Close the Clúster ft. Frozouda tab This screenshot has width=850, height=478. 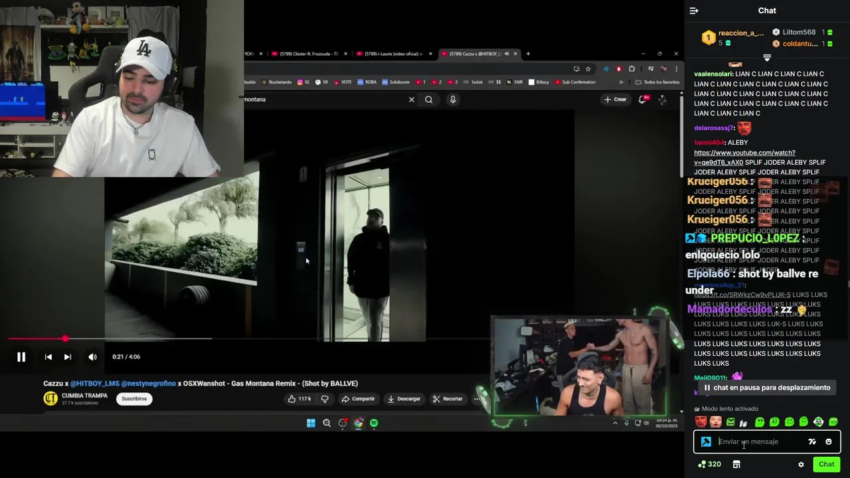point(345,54)
